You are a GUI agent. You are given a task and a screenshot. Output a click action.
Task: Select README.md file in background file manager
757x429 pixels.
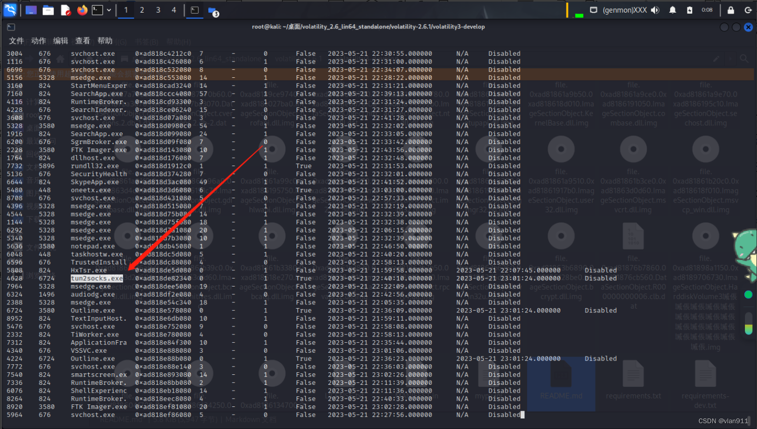click(x=561, y=384)
